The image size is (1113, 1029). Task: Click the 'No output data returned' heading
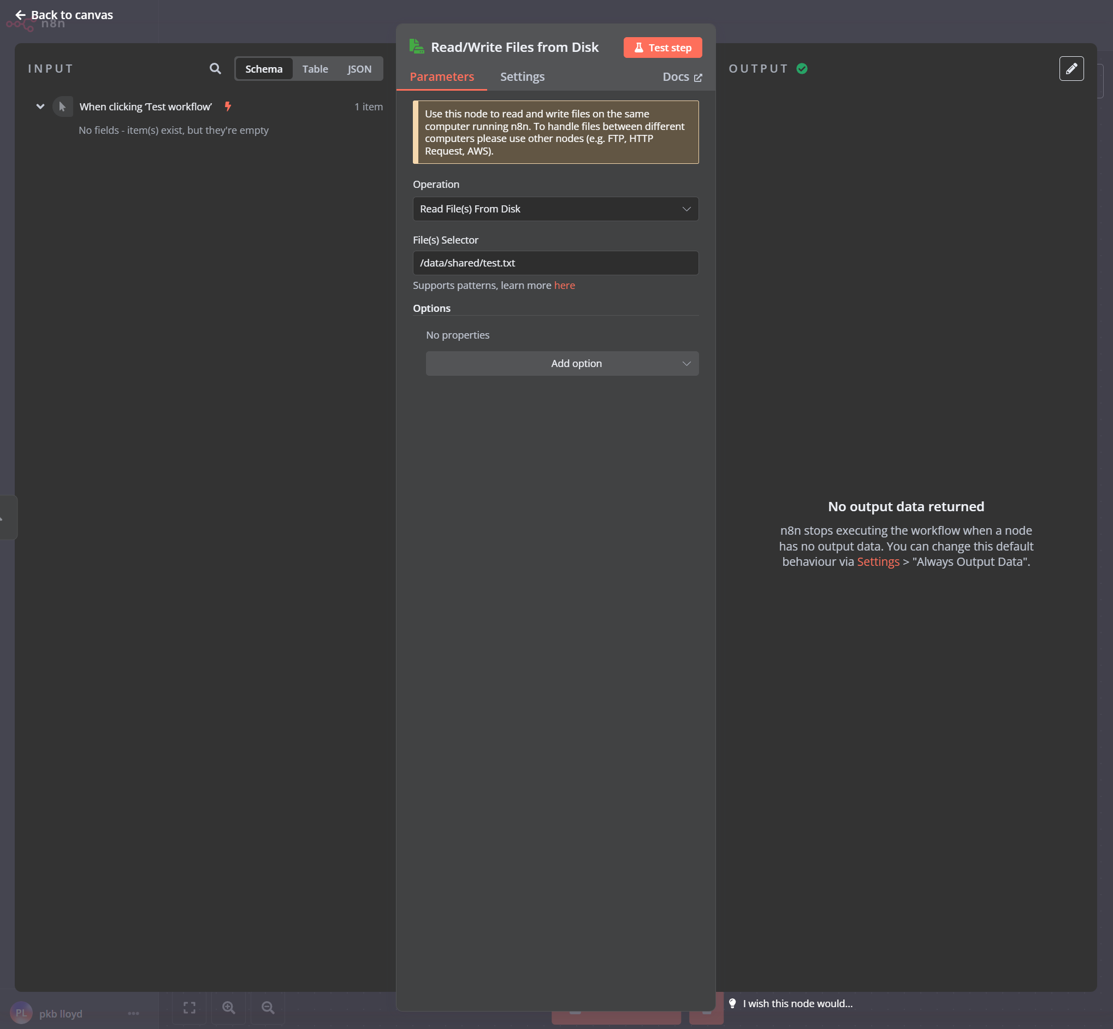pos(905,506)
